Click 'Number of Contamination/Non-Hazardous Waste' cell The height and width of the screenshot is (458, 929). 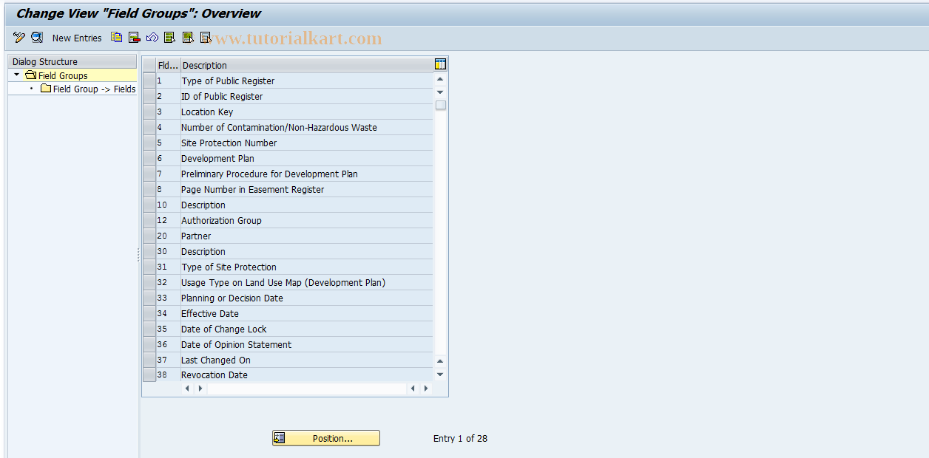307,127
